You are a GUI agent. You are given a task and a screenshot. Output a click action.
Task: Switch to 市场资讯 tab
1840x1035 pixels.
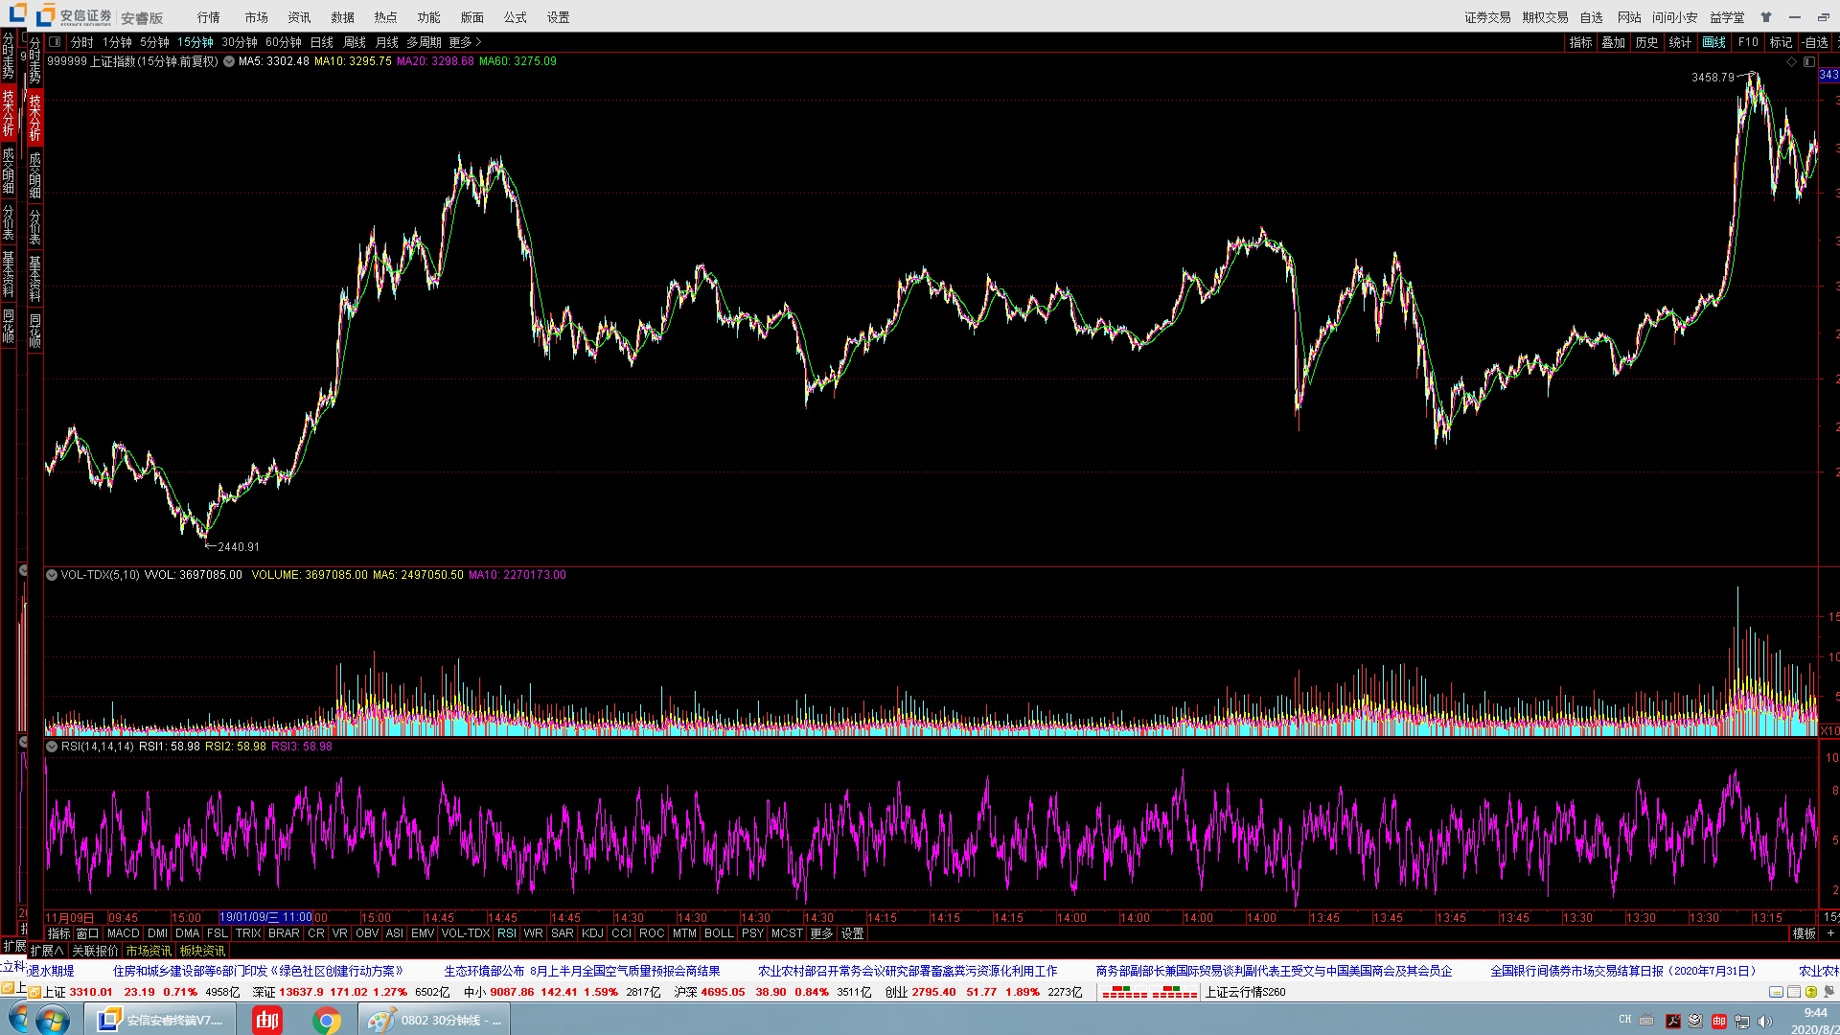149,951
